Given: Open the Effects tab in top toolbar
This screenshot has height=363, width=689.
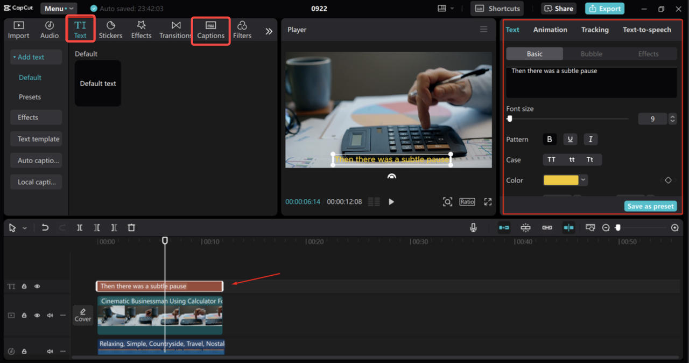Looking at the screenshot, I should coord(141,30).
